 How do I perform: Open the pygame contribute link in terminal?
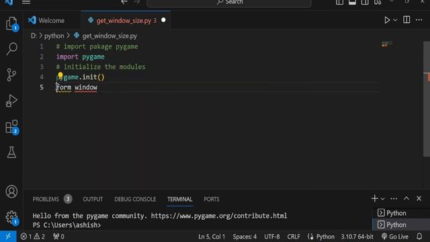coord(219,216)
